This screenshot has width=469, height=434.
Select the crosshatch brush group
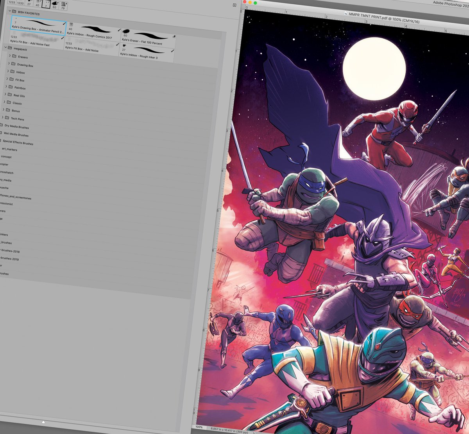tap(7, 172)
